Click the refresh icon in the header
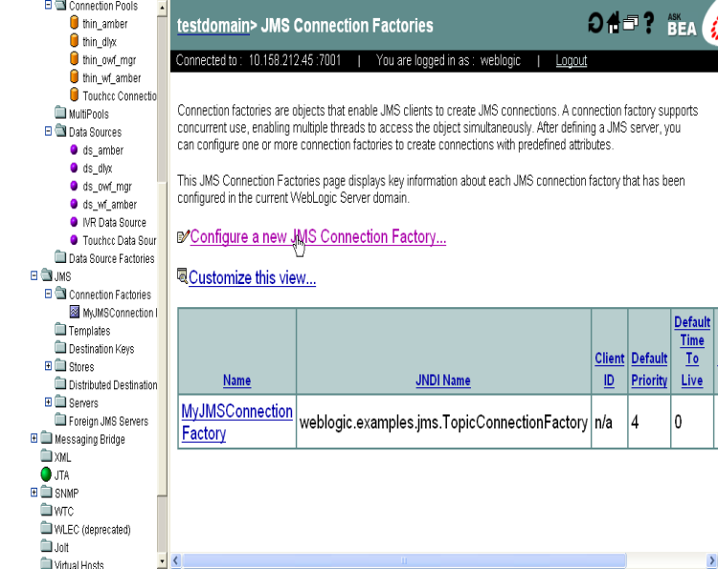Image resolution: width=718 pixels, height=569 pixels. click(x=595, y=23)
